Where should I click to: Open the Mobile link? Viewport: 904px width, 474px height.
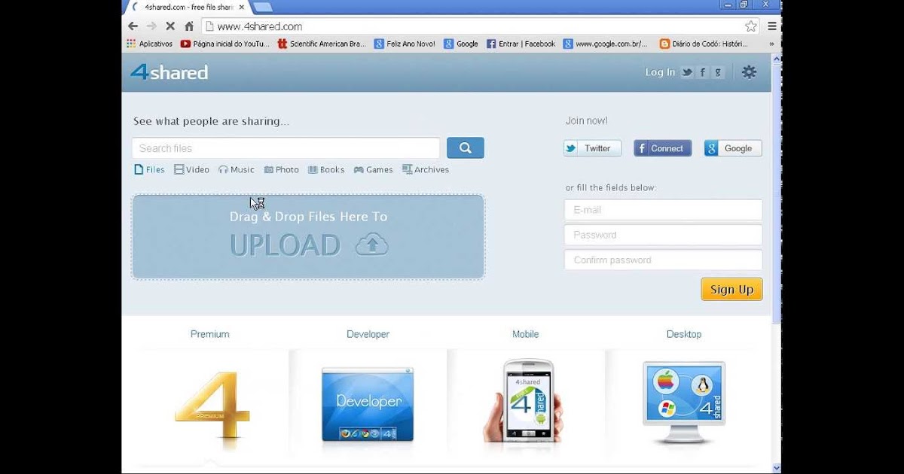tap(526, 334)
